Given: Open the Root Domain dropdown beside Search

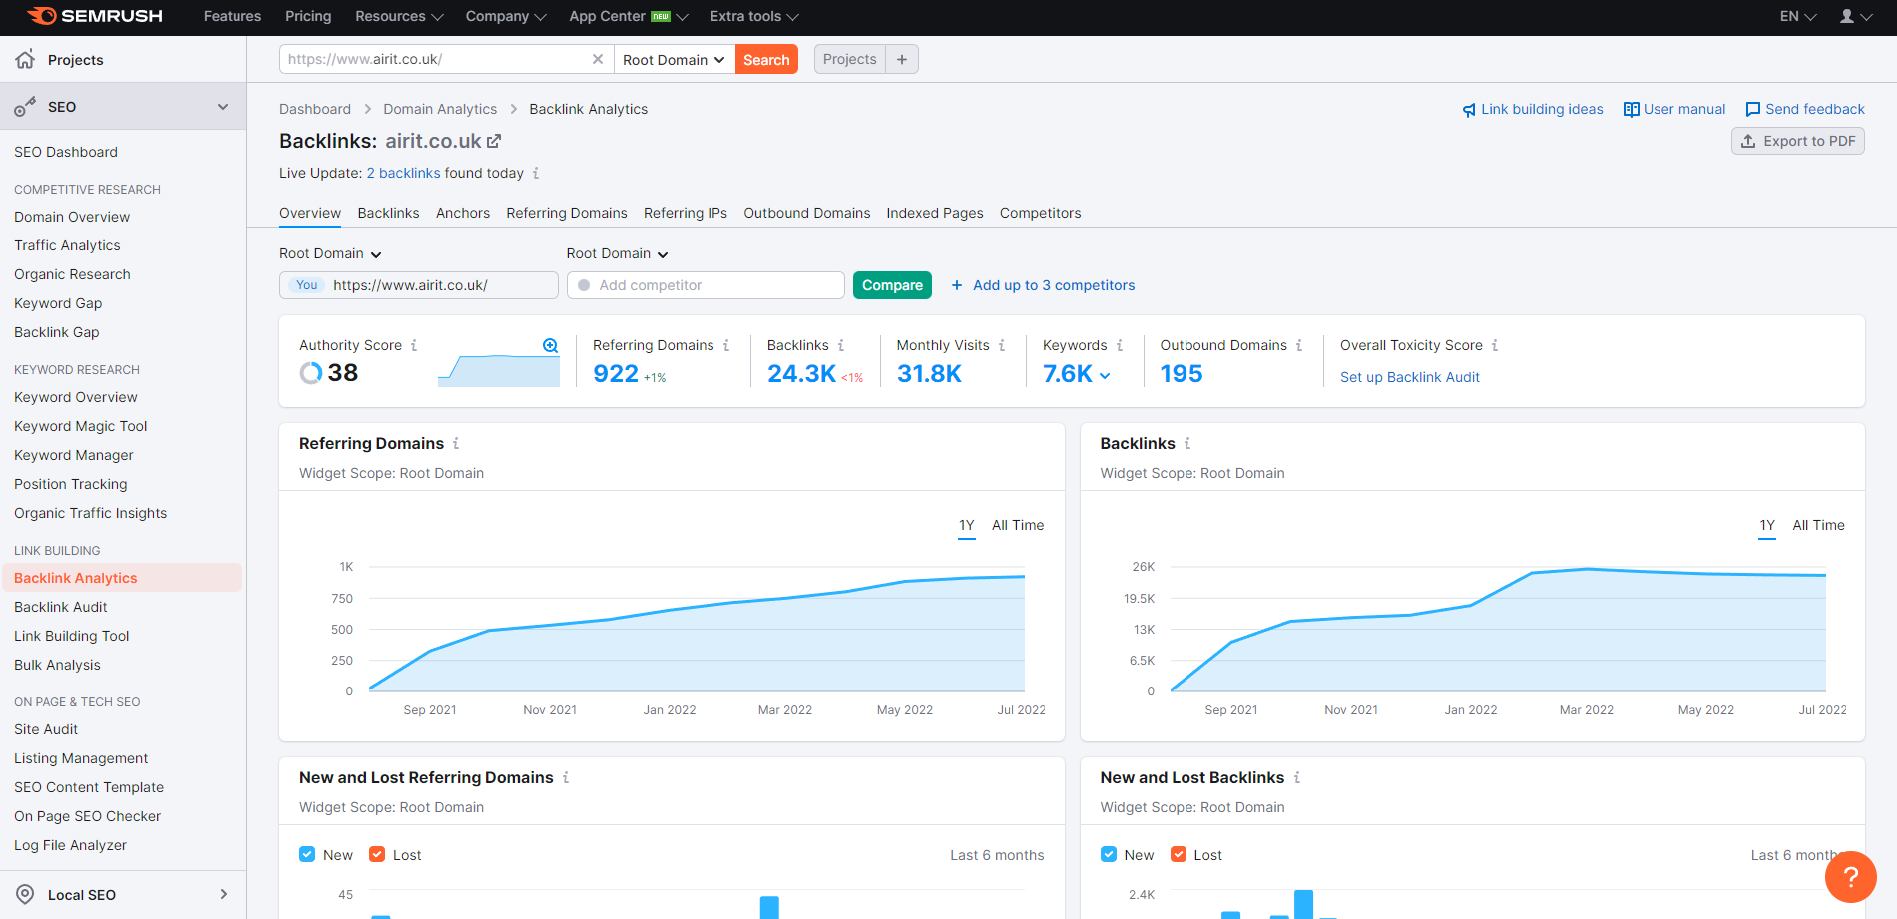Looking at the screenshot, I should click(674, 59).
